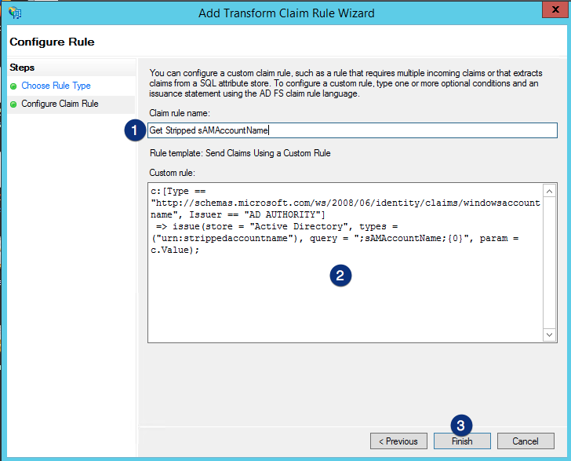Click the custom rule scrollbar down arrow
Image resolution: width=571 pixels, height=461 pixels.
550,335
